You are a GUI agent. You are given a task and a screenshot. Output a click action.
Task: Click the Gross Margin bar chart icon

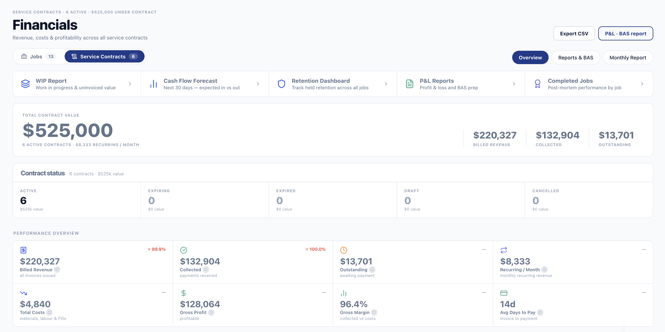(343, 293)
